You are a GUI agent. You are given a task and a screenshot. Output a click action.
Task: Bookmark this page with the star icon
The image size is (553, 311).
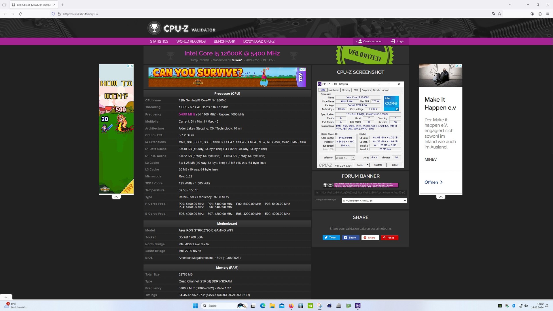(499, 14)
